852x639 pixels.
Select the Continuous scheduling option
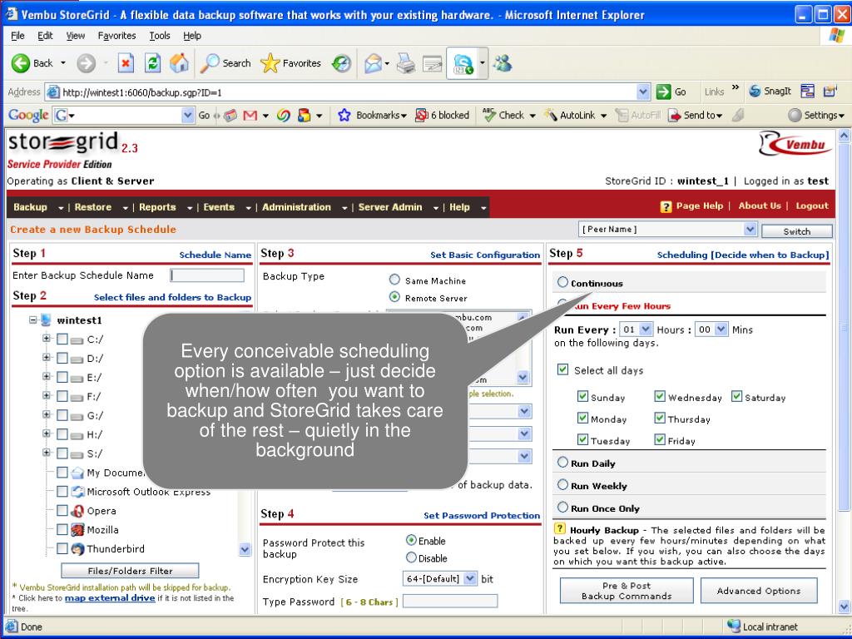point(562,282)
